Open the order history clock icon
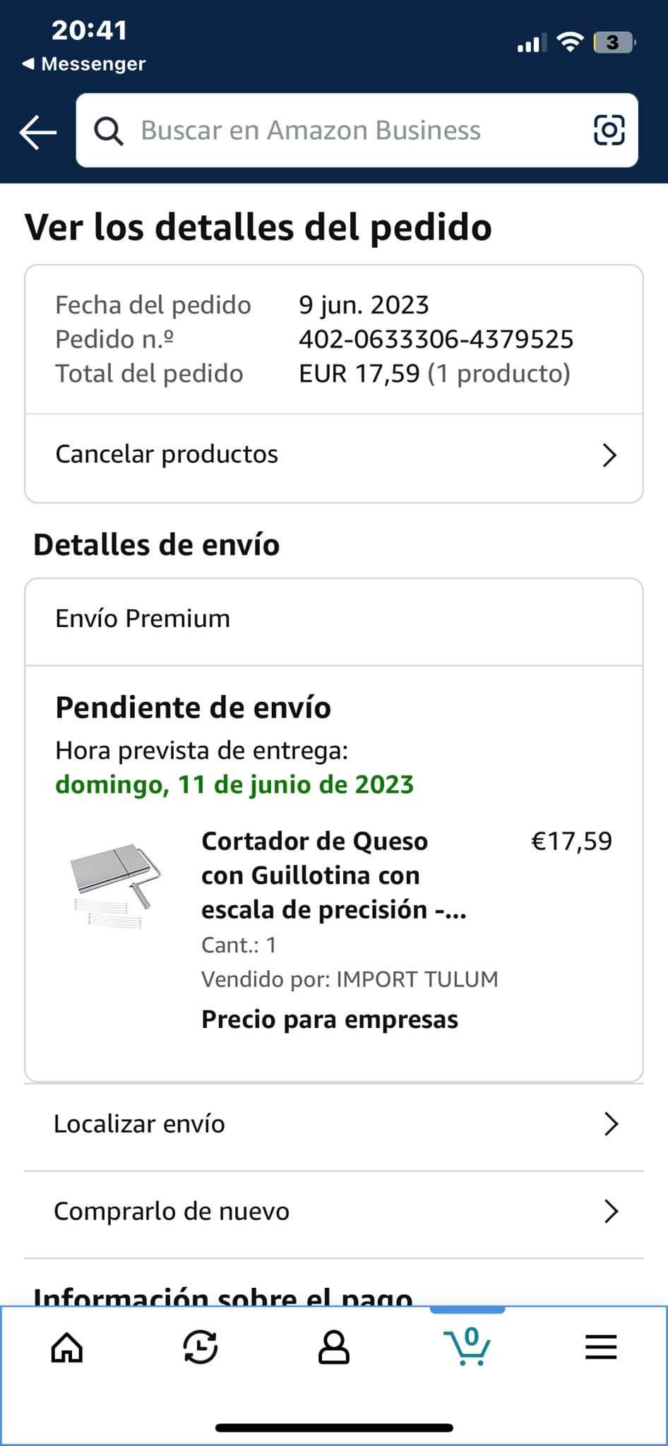 pyautogui.click(x=200, y=1347)
